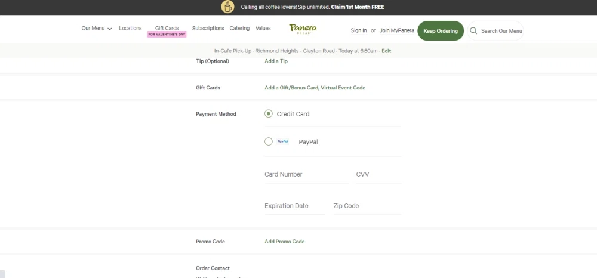The height and width of the screenshot is (278, 597).
Task: Click Join MyPanera link
Action: (x=396, y=31)
